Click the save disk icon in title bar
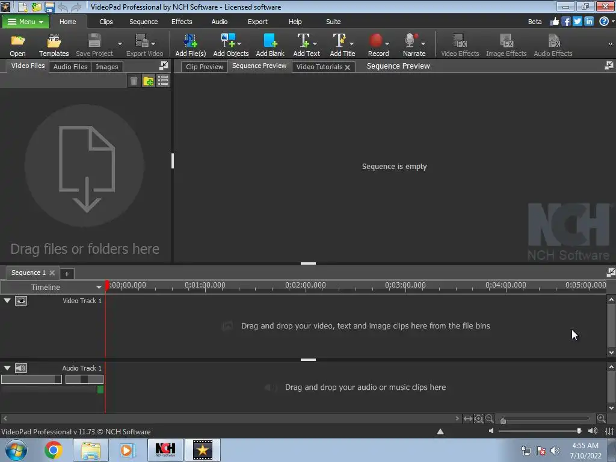Viewport: 616px width, 462px height. 49,7
